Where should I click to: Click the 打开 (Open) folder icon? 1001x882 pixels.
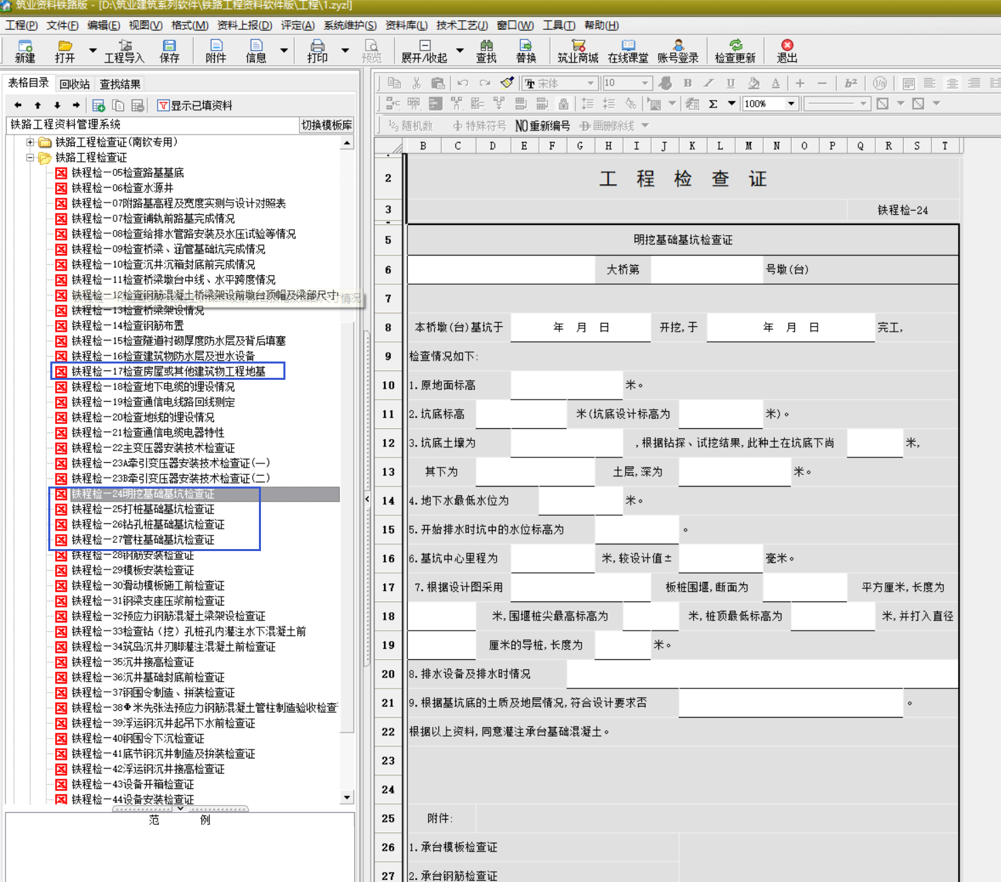coord(65,46)
